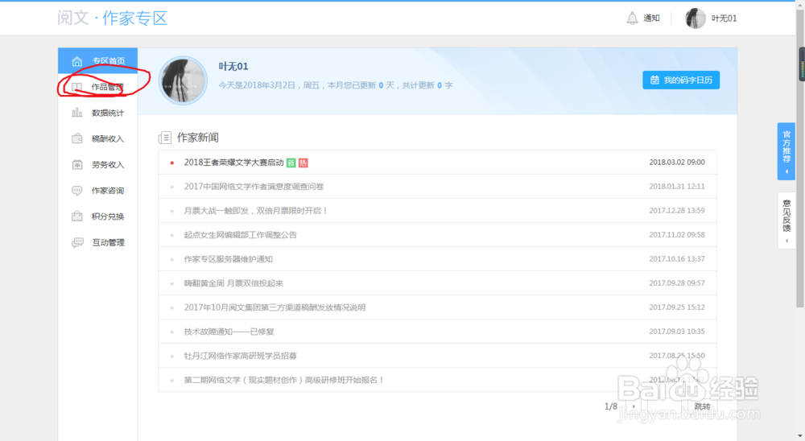Open 作家咨询 in the sidebar
The height and width of the screenshot is (441, 805).
point(97,191)
